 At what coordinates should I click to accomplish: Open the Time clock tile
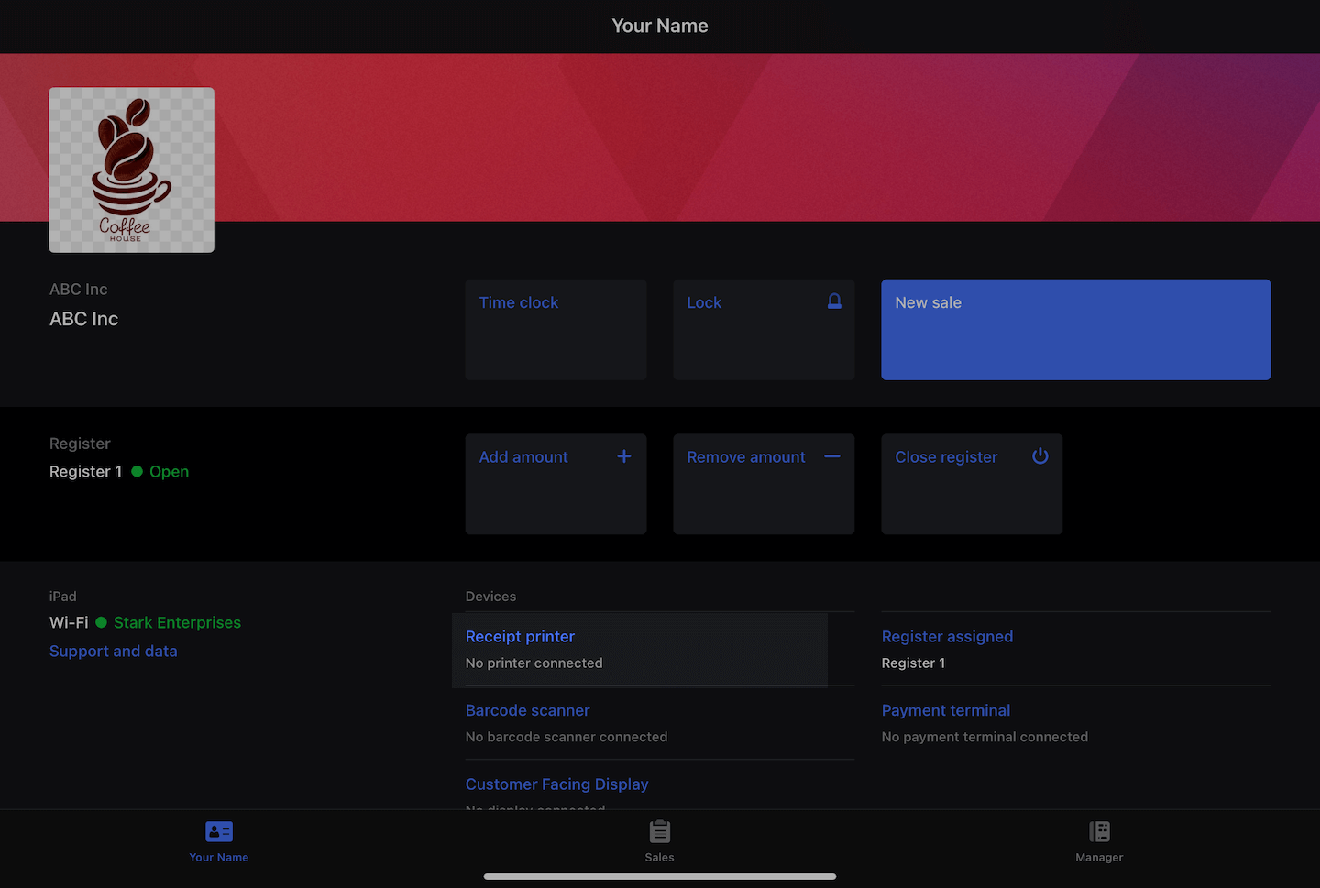tap(555, 330)
